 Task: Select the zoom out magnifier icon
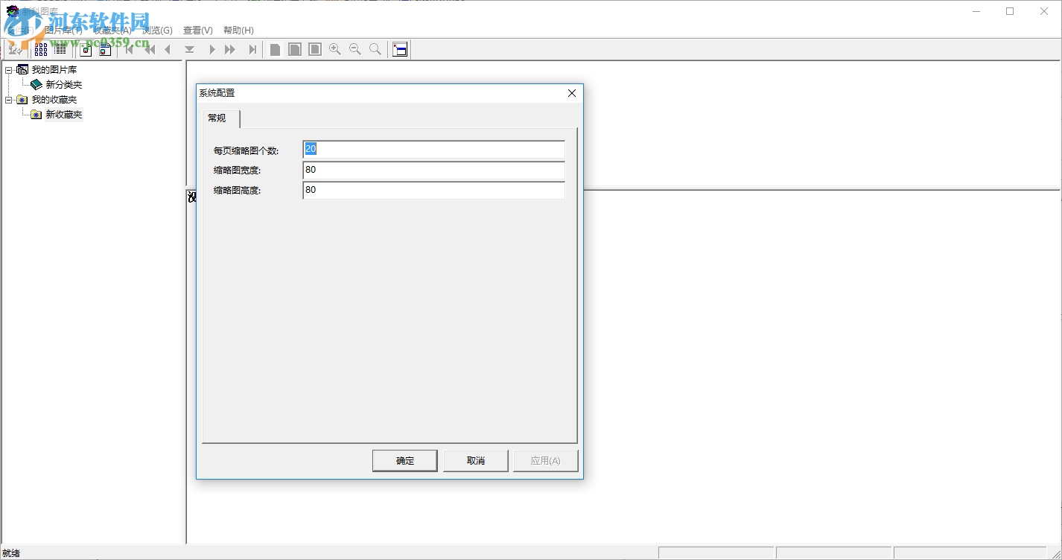(x=354, y=49)
